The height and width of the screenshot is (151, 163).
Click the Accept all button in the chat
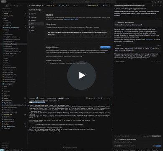pos(156,136)
